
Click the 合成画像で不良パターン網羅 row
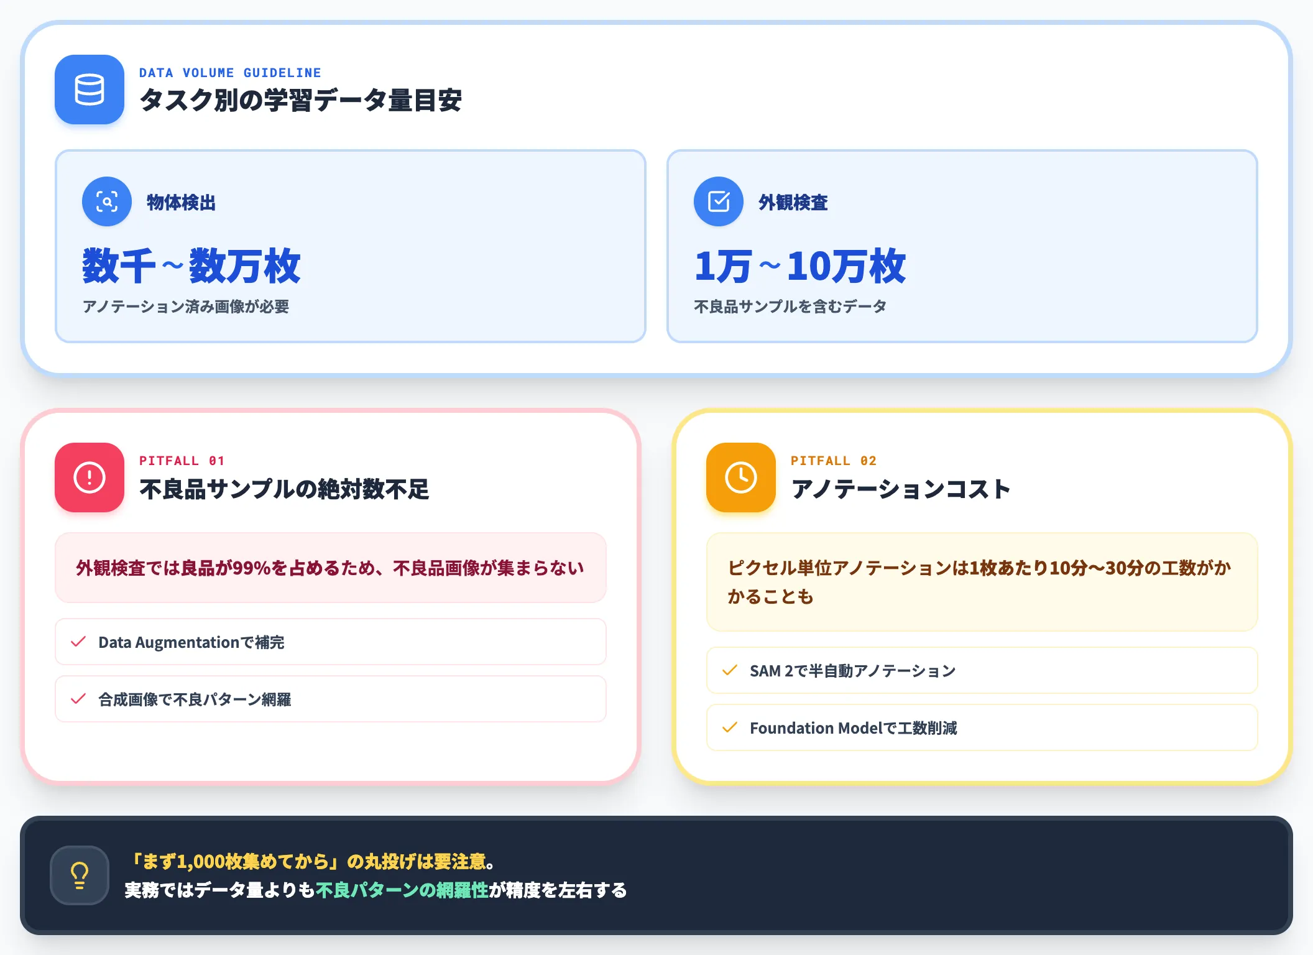331,699
